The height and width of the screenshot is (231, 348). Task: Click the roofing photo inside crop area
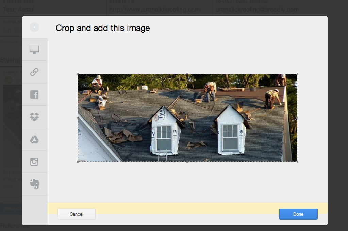pos(187,118)
